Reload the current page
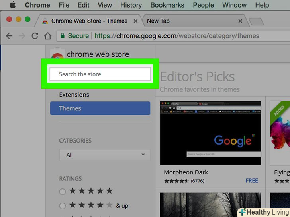 (x=35, y=36)
